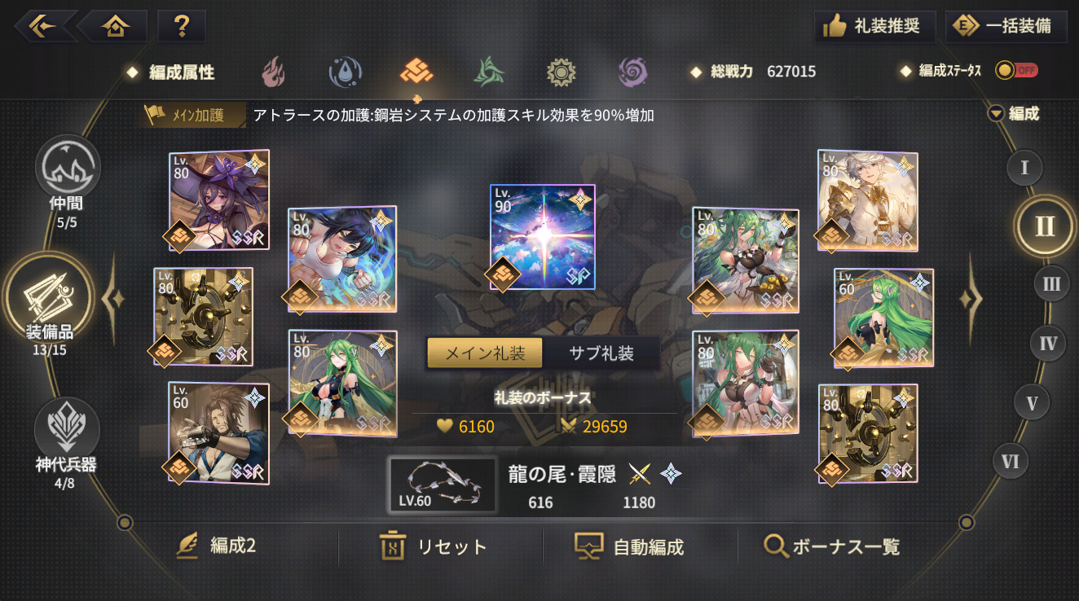Select the light sun attribute icon
Screen dimensions: 1079x601
561,72
